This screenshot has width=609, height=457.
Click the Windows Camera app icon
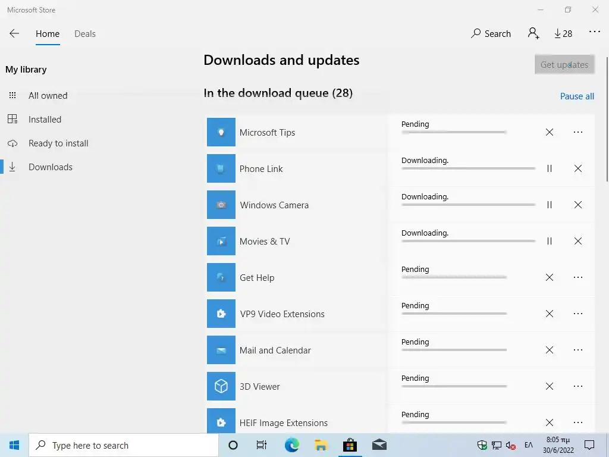[x=221, y=205]
